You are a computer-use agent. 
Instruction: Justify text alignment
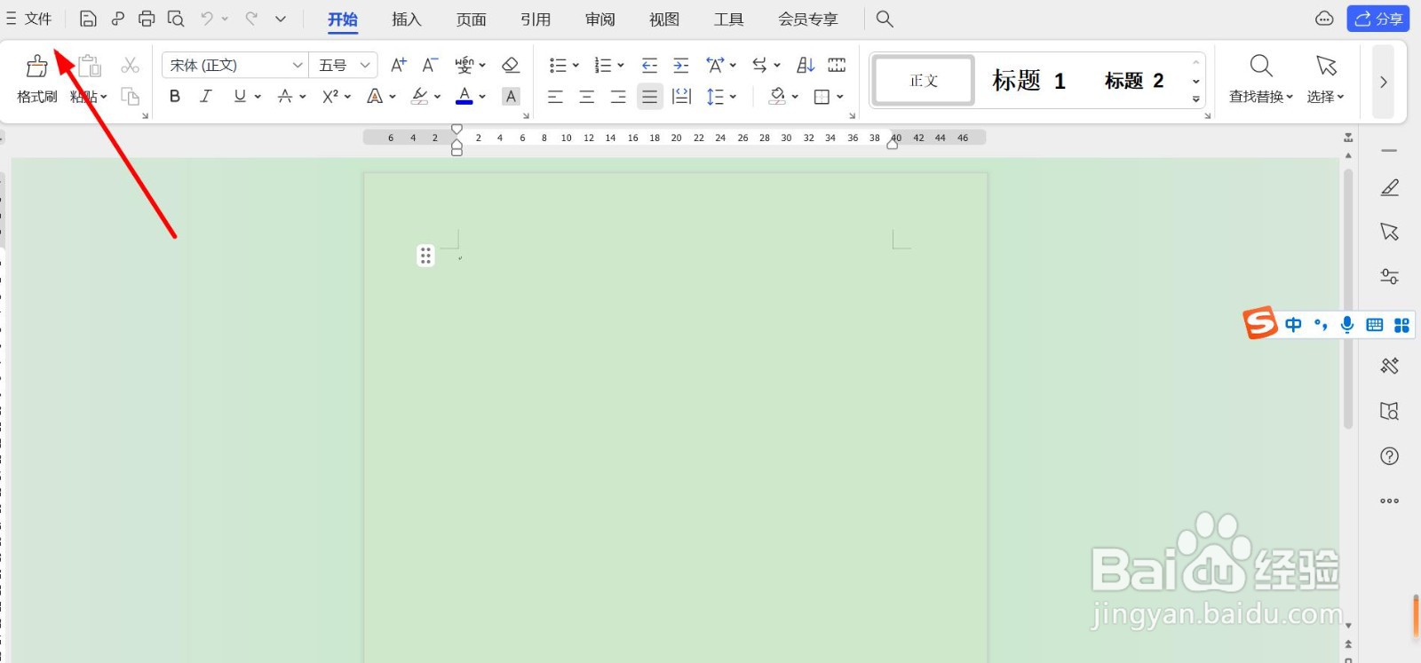[x=650, y=96]
